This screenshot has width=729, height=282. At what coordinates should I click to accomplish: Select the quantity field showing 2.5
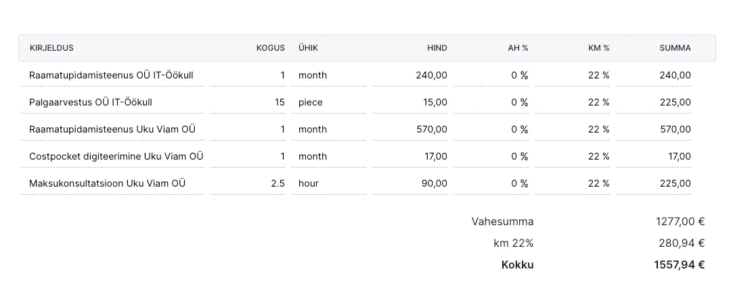(248, 183)
